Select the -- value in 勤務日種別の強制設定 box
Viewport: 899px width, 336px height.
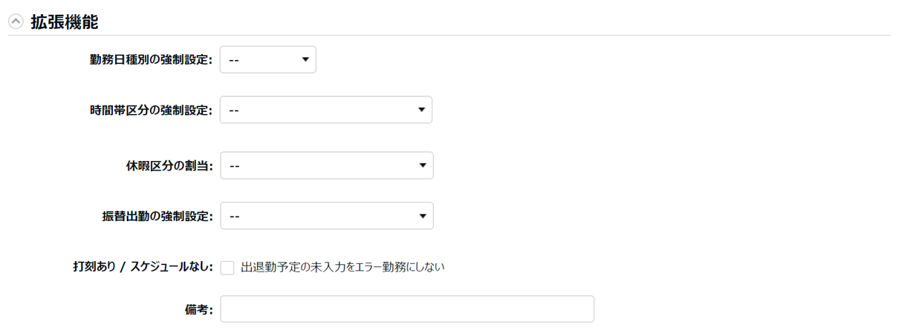pos(234,60)
